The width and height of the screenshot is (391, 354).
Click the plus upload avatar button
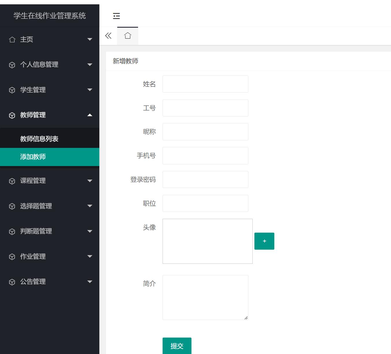pyautogui.click(x=264, y=241)
